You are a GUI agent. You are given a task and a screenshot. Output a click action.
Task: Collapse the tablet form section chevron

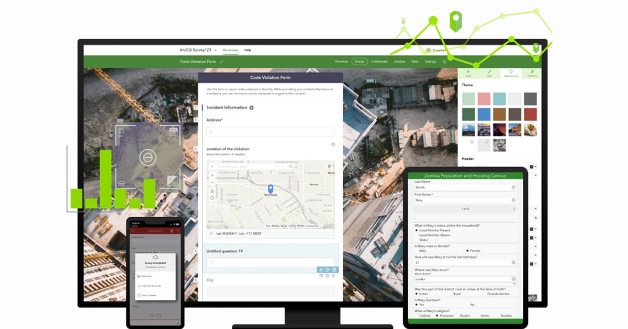(414, 219)
